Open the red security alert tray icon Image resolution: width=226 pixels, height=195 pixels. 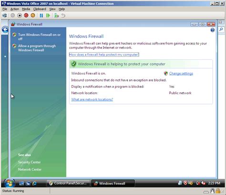(185, 183)
